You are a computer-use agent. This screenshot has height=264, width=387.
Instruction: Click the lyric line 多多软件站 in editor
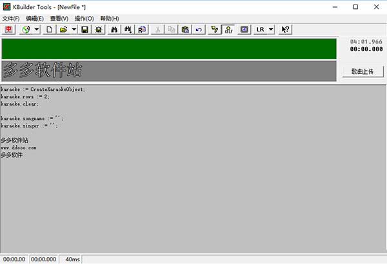pos(14,140)
